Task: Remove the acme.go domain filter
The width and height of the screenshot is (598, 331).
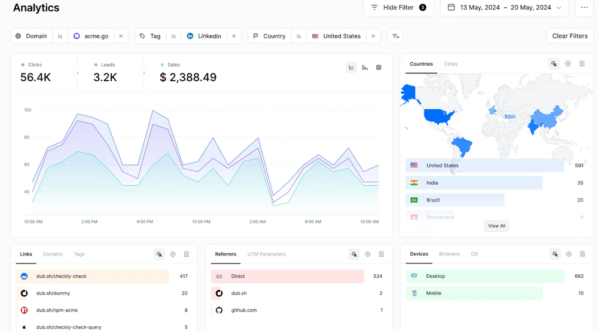Action: point(121,36)
